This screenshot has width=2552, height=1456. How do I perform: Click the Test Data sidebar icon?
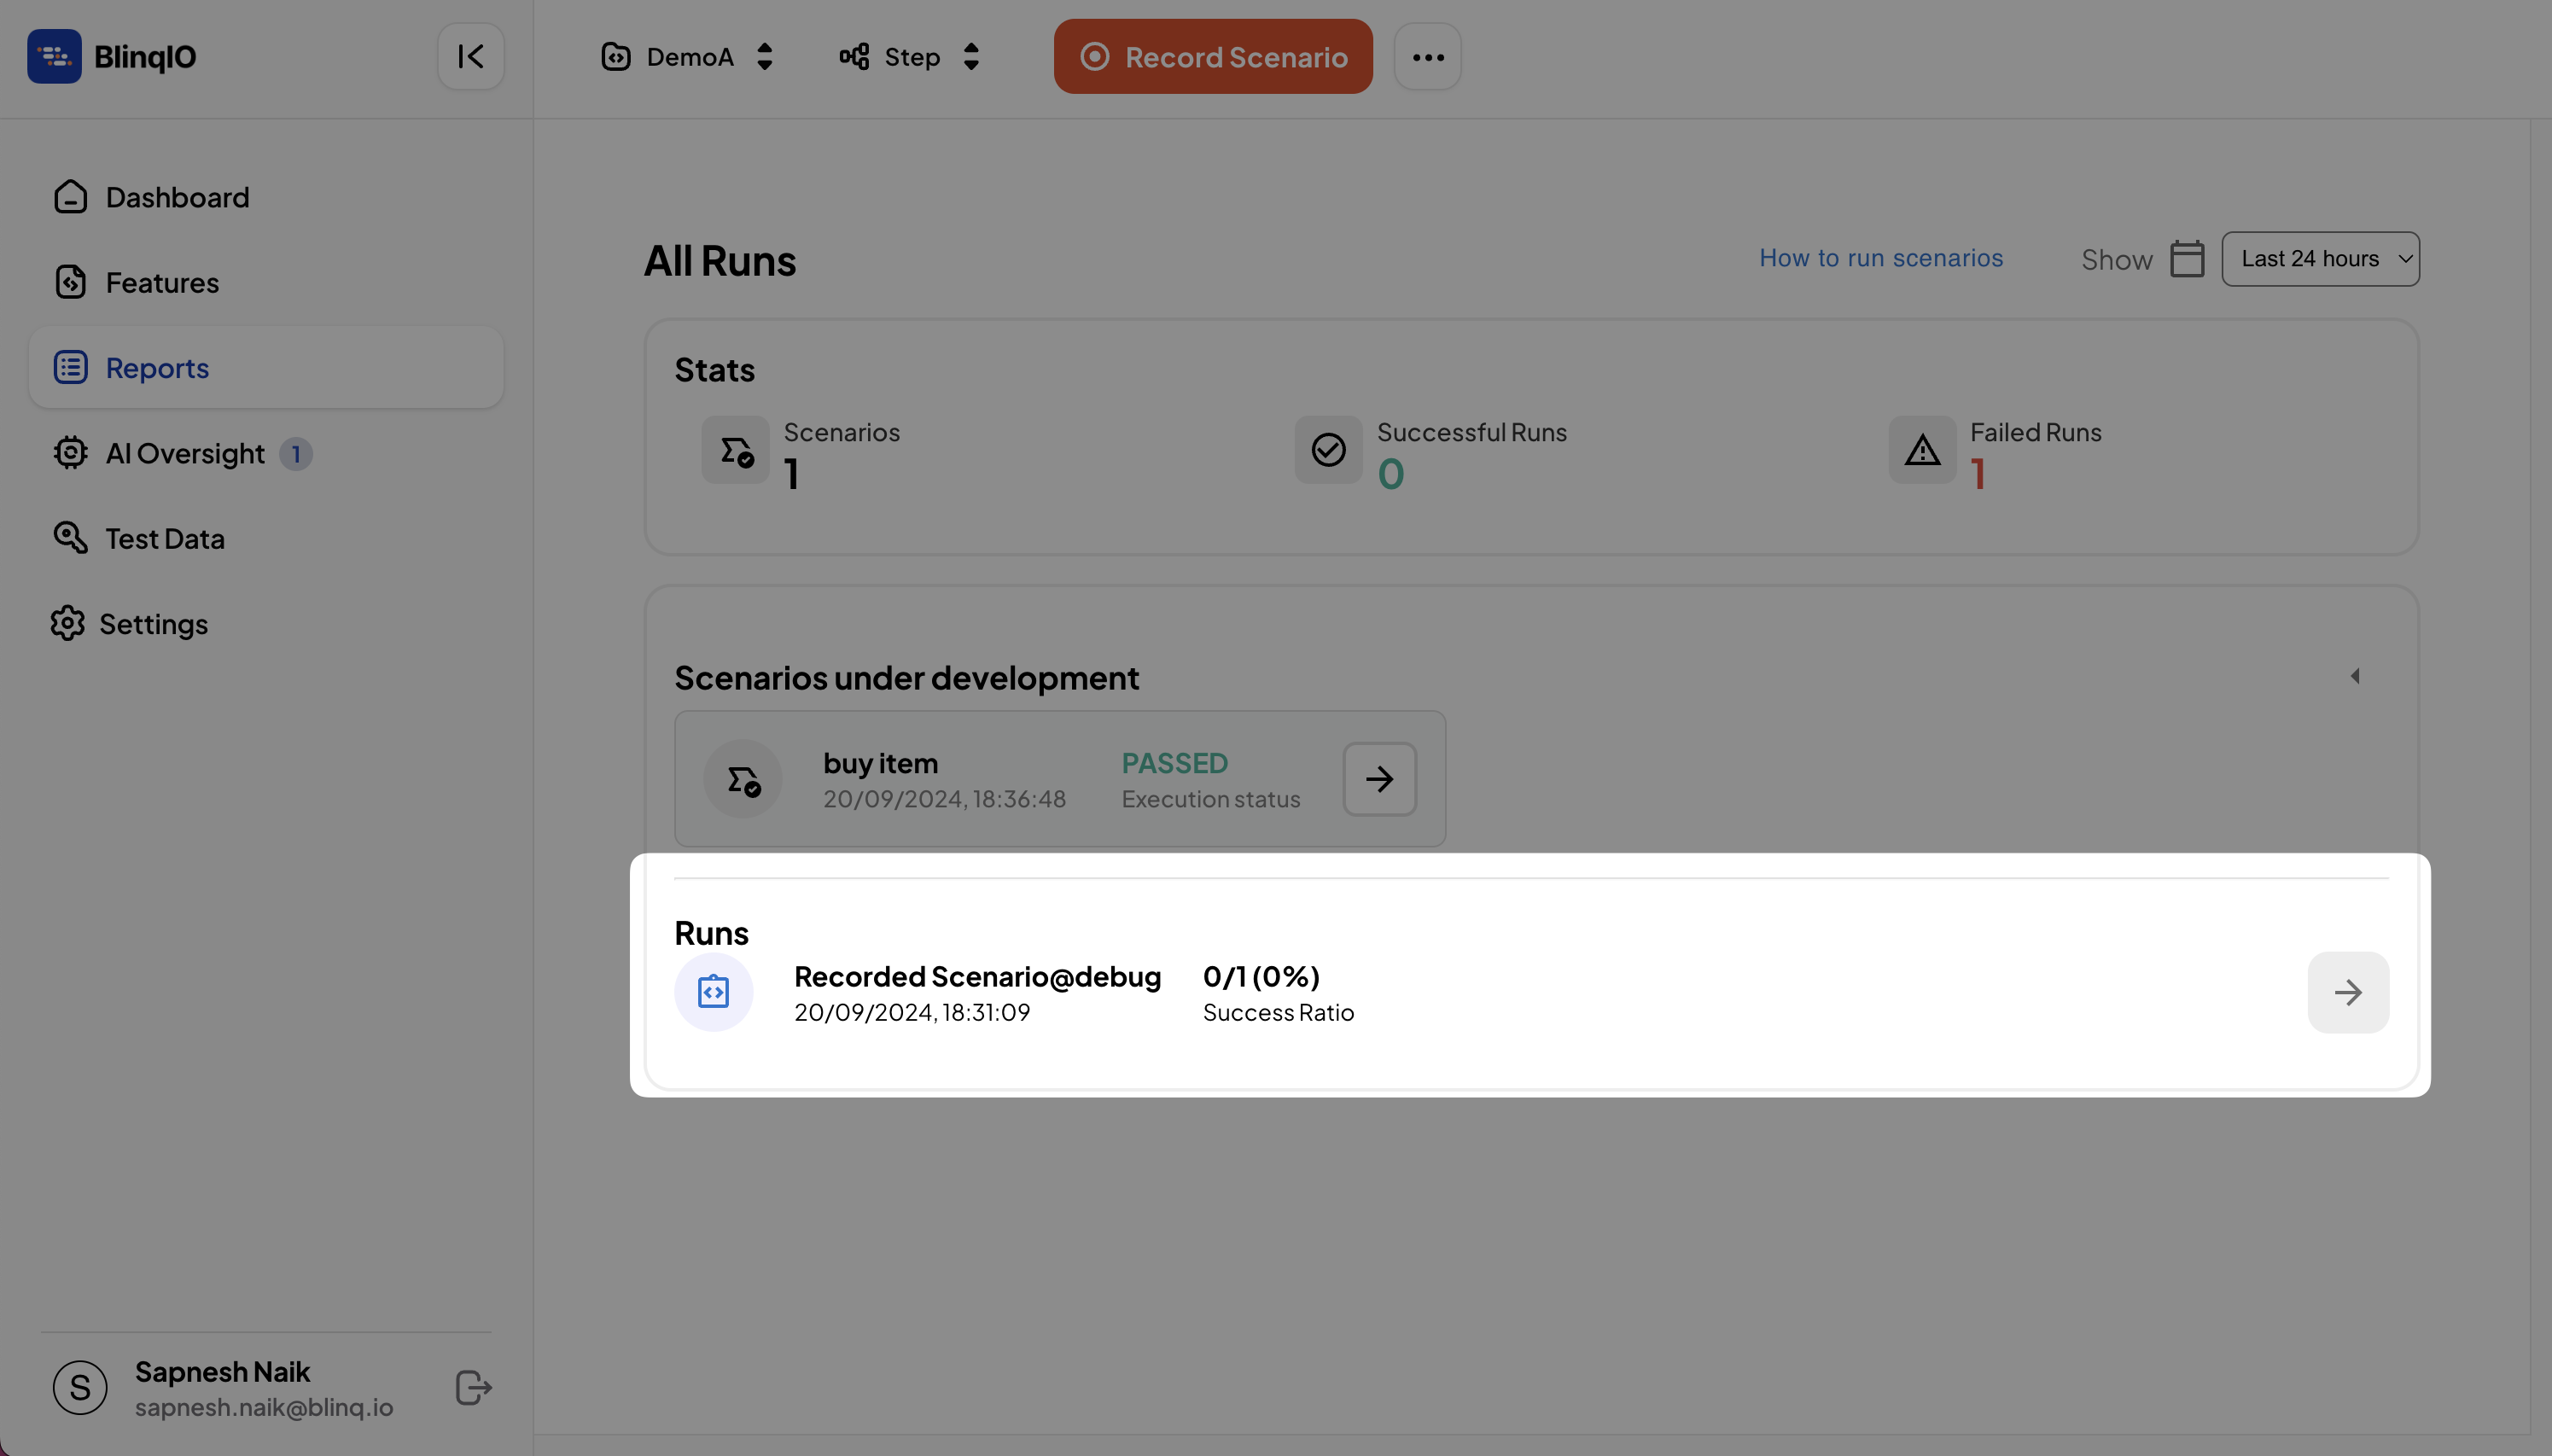coord(67,538)
